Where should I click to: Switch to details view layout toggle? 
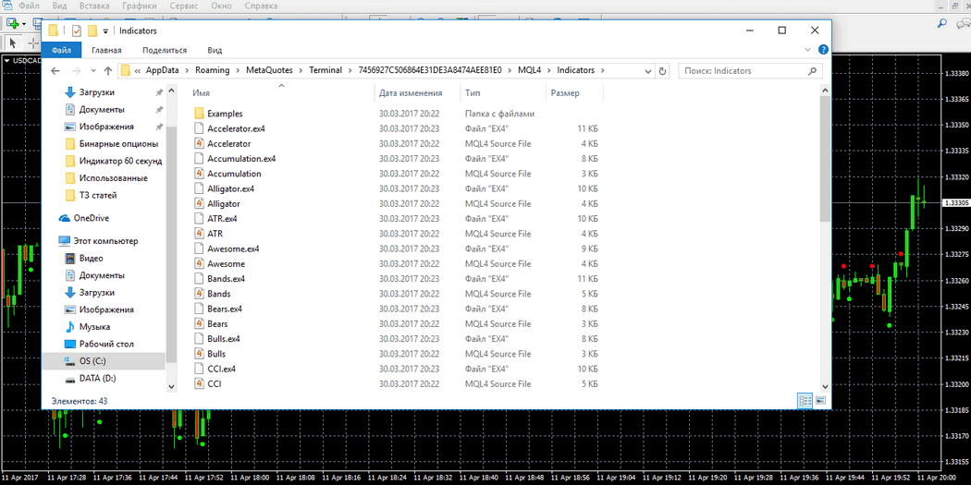[x=805, y=400]
